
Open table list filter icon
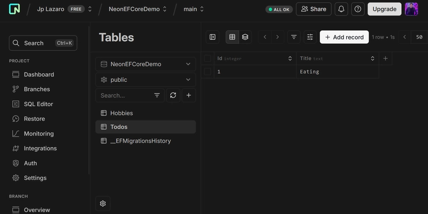pyautogui.click(x=157, y=96)
